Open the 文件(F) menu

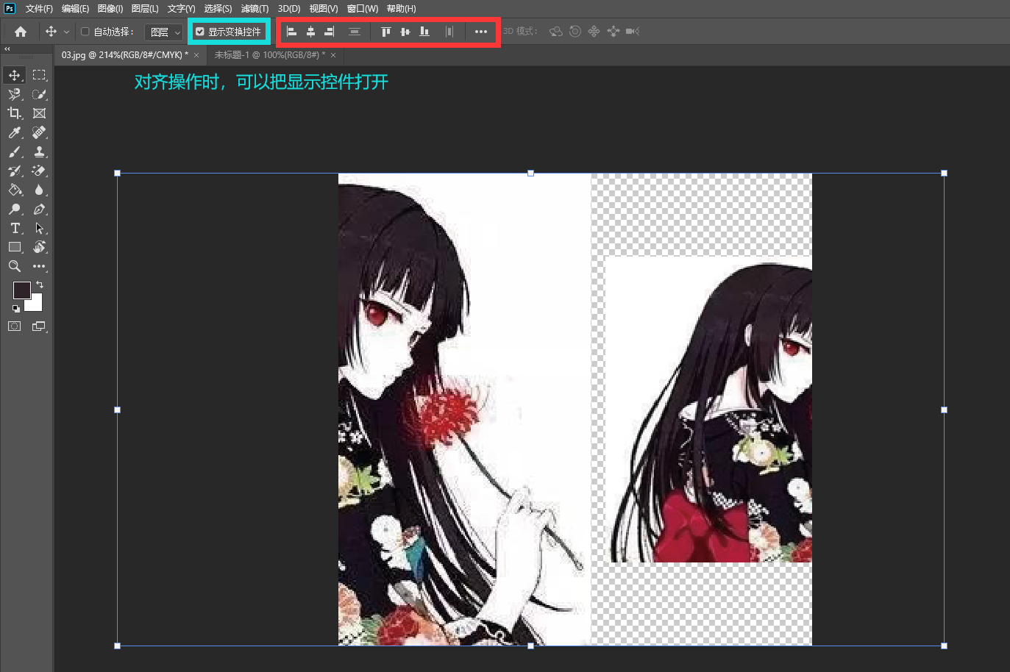(x=39, y=9)
